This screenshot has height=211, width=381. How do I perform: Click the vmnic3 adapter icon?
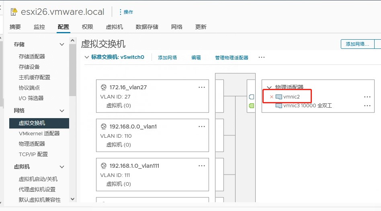279,106
